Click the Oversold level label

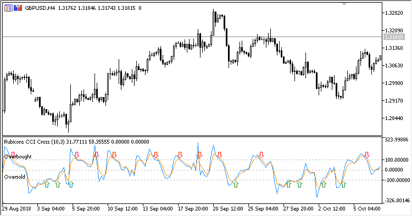[x=15, y=177]
